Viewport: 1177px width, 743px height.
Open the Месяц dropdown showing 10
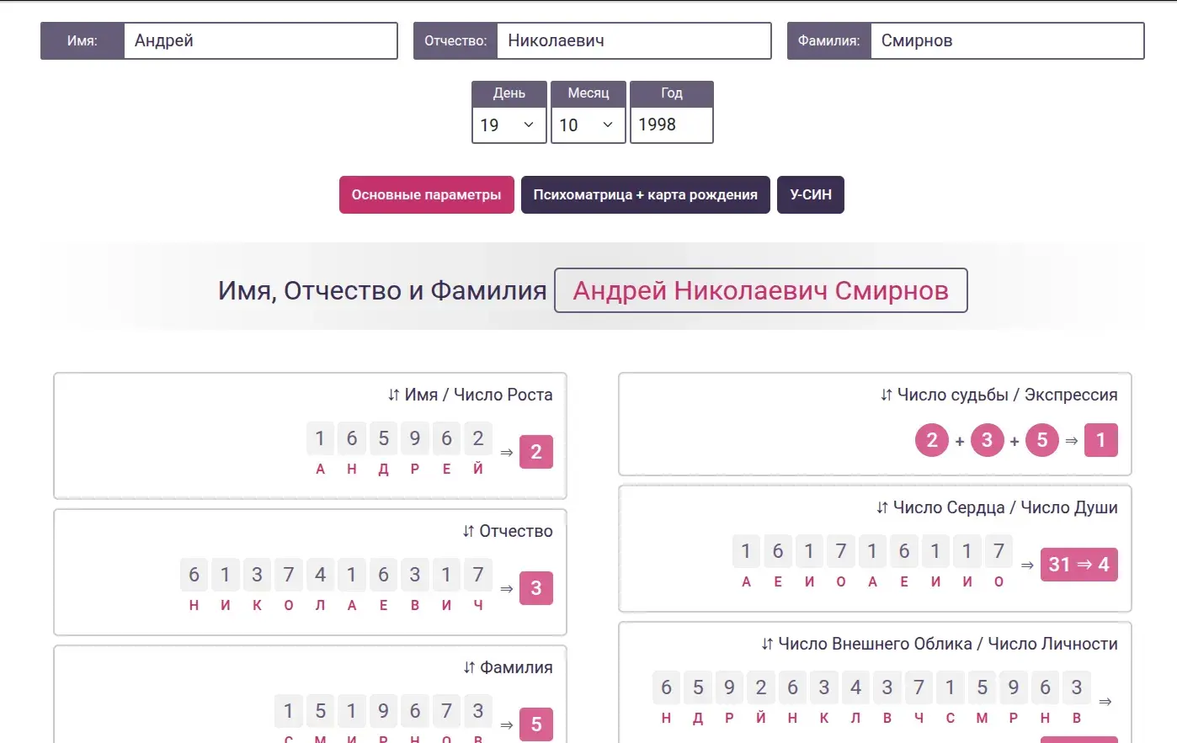pos(588,125)
